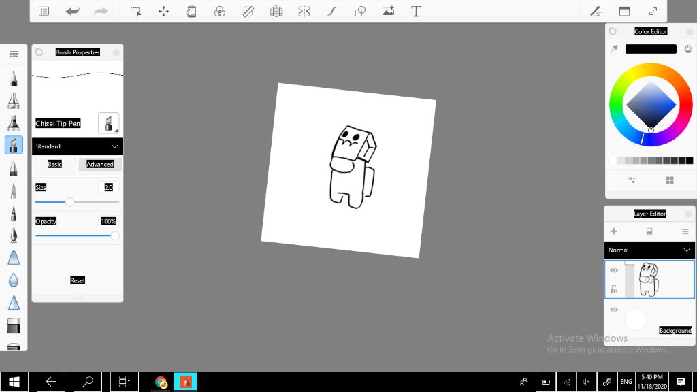
Task: Toggle the UI panels window icon
Action: click(625, 11)
